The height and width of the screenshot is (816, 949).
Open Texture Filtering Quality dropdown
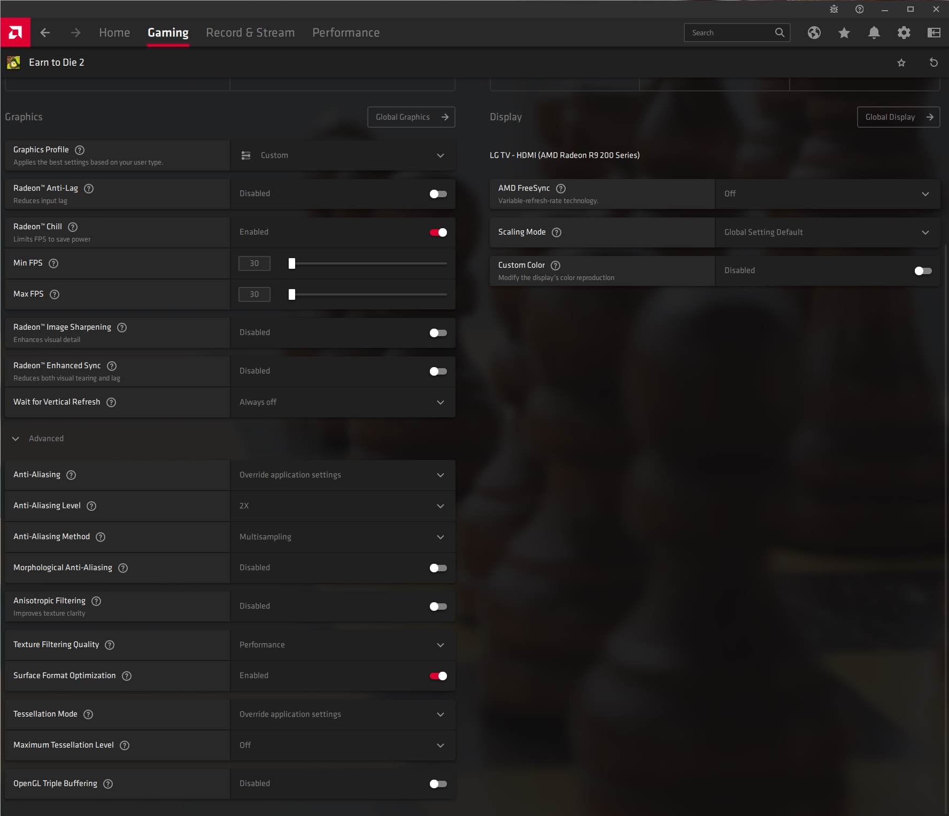coord(343,645)
